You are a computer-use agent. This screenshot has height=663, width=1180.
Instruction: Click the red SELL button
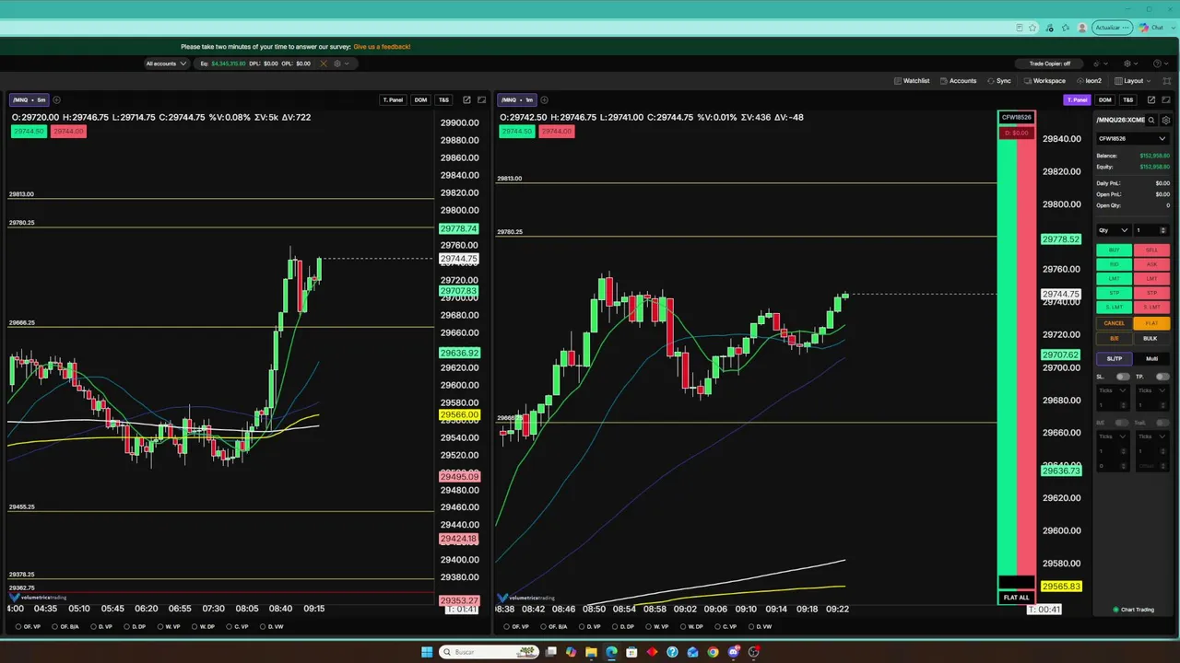click(x=1151, y=250)
